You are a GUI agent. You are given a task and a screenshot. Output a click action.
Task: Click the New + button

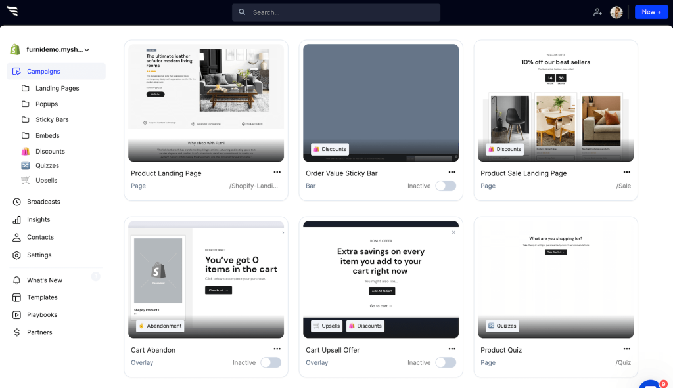[x=651, y=12]
